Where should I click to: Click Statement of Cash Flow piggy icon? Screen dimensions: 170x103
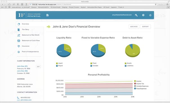pos(19,41)
